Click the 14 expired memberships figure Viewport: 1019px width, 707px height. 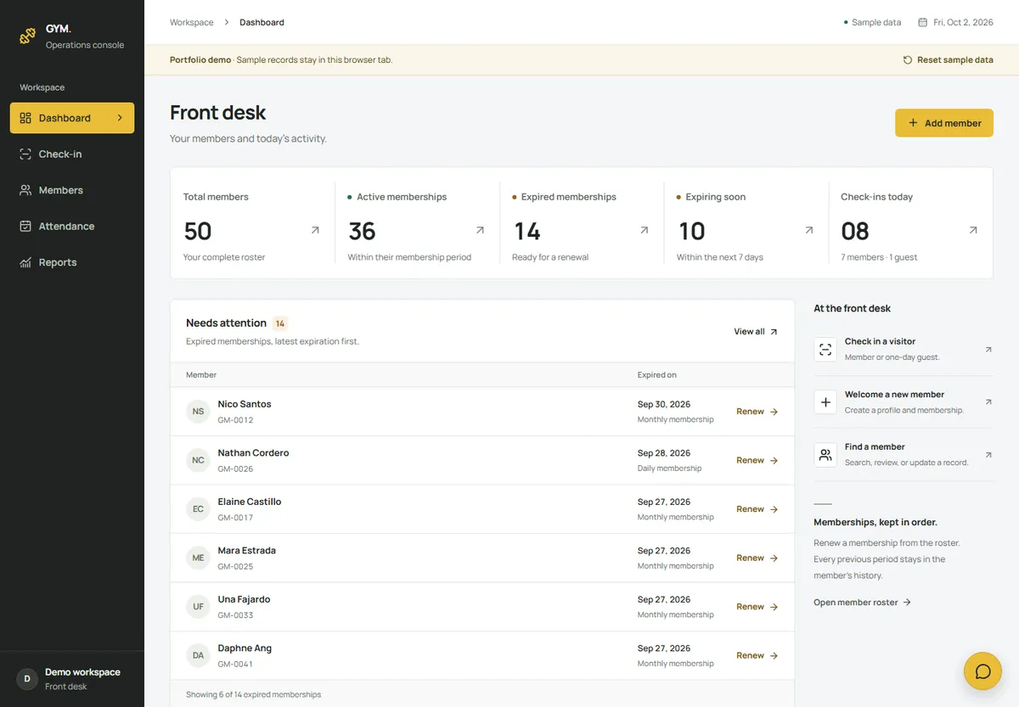pyautogui.click(x=527, y=231)
